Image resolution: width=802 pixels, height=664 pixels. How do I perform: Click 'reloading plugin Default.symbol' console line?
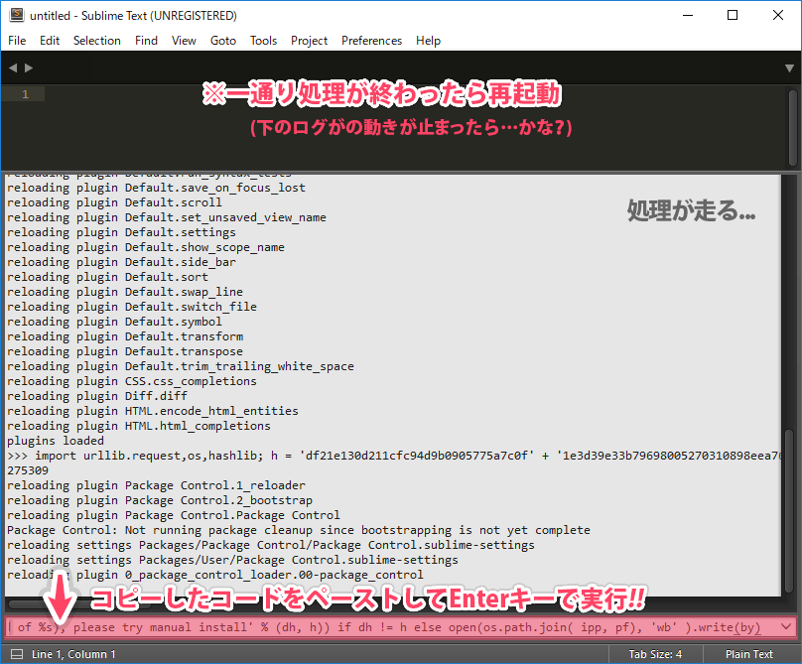(114, 322)
